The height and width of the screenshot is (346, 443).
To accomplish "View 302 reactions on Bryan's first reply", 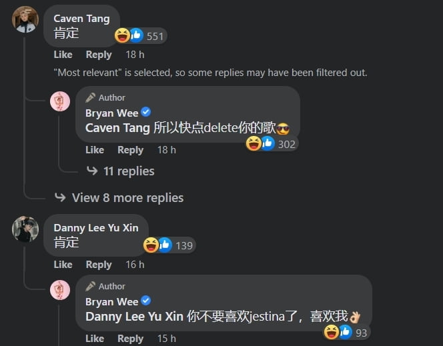I will (x=272, y=143).
